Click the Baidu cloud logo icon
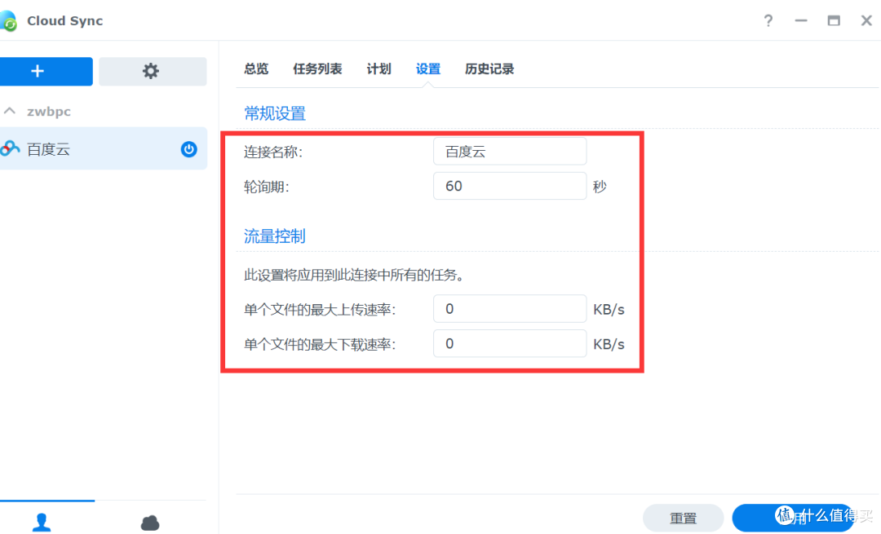The image size is (881, 534). click(x=10, y=149)
